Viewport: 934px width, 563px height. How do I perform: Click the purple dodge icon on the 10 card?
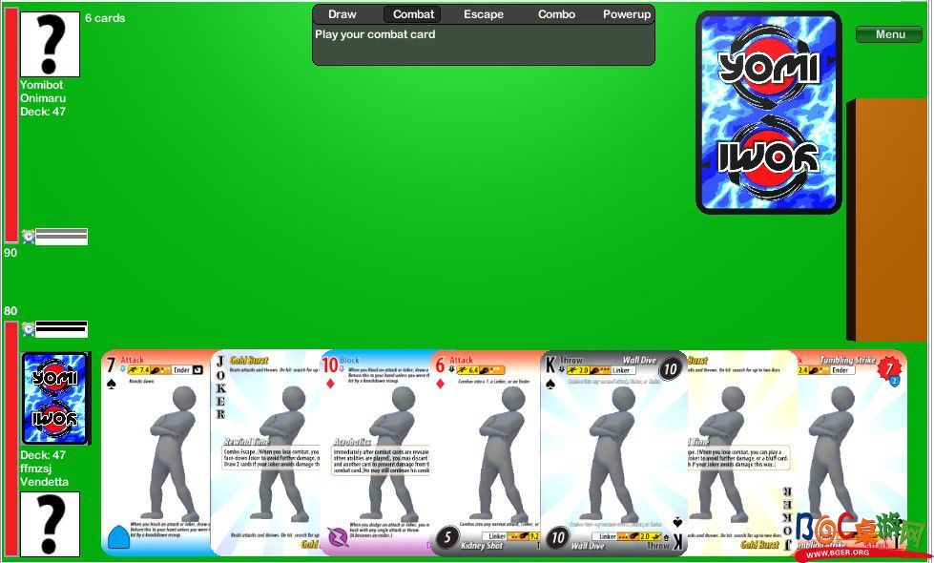tap(338, 537)
